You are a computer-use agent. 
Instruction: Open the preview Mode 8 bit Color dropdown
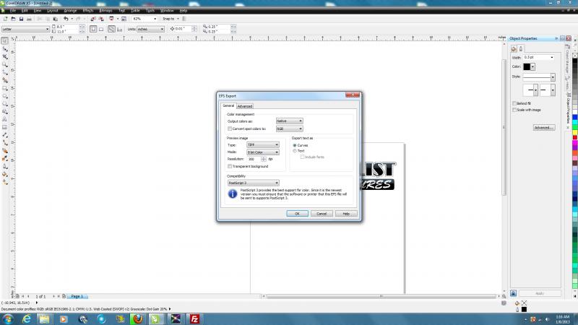tap(263, 152)
